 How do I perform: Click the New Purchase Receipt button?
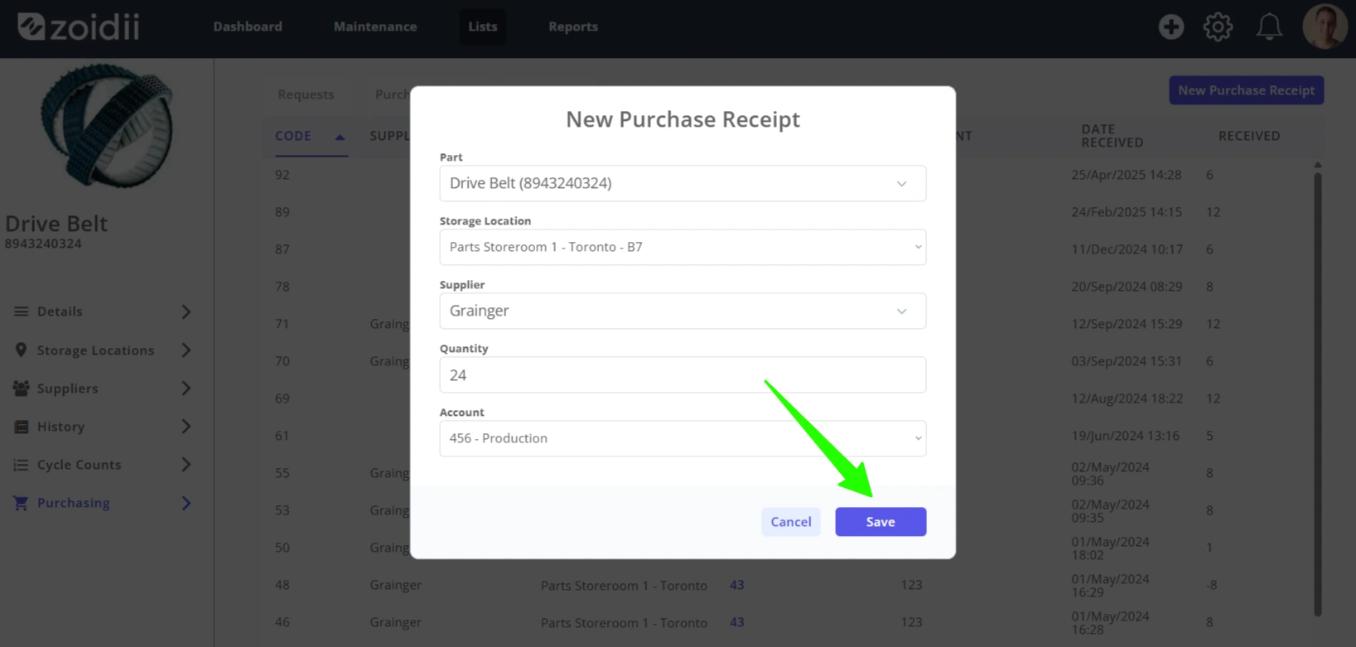tap(1246, 90)
